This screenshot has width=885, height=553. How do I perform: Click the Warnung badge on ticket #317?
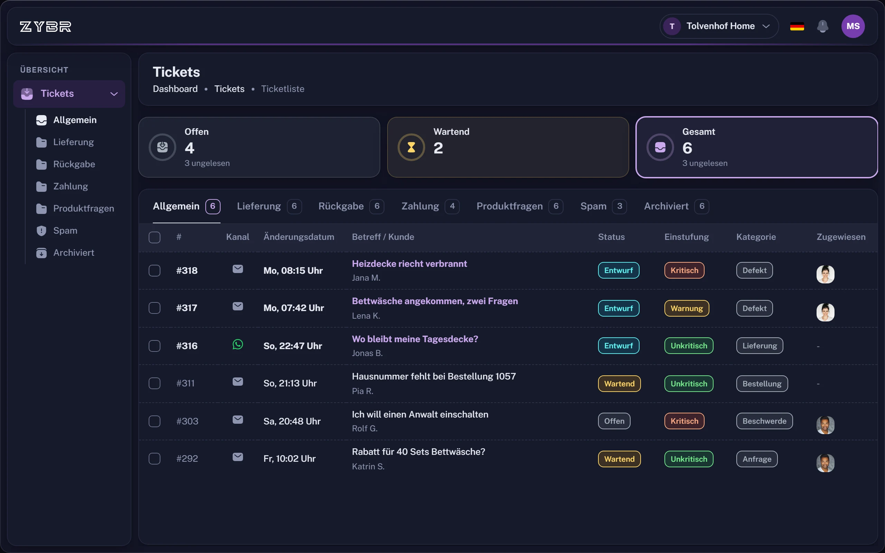tap(687, 309)
